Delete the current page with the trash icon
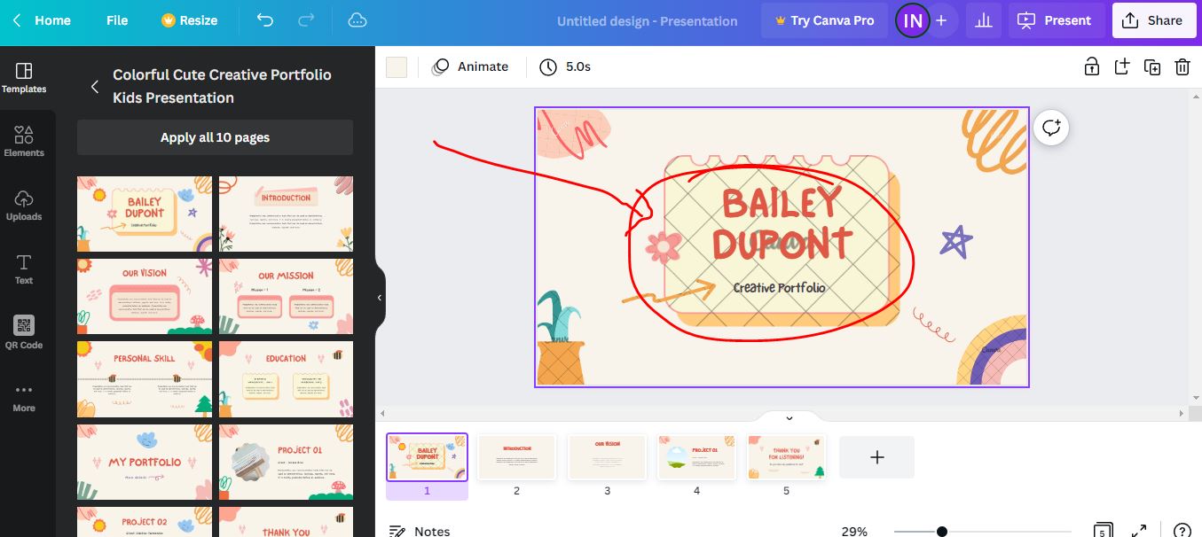1202x537 pixels. (1182, 66)
